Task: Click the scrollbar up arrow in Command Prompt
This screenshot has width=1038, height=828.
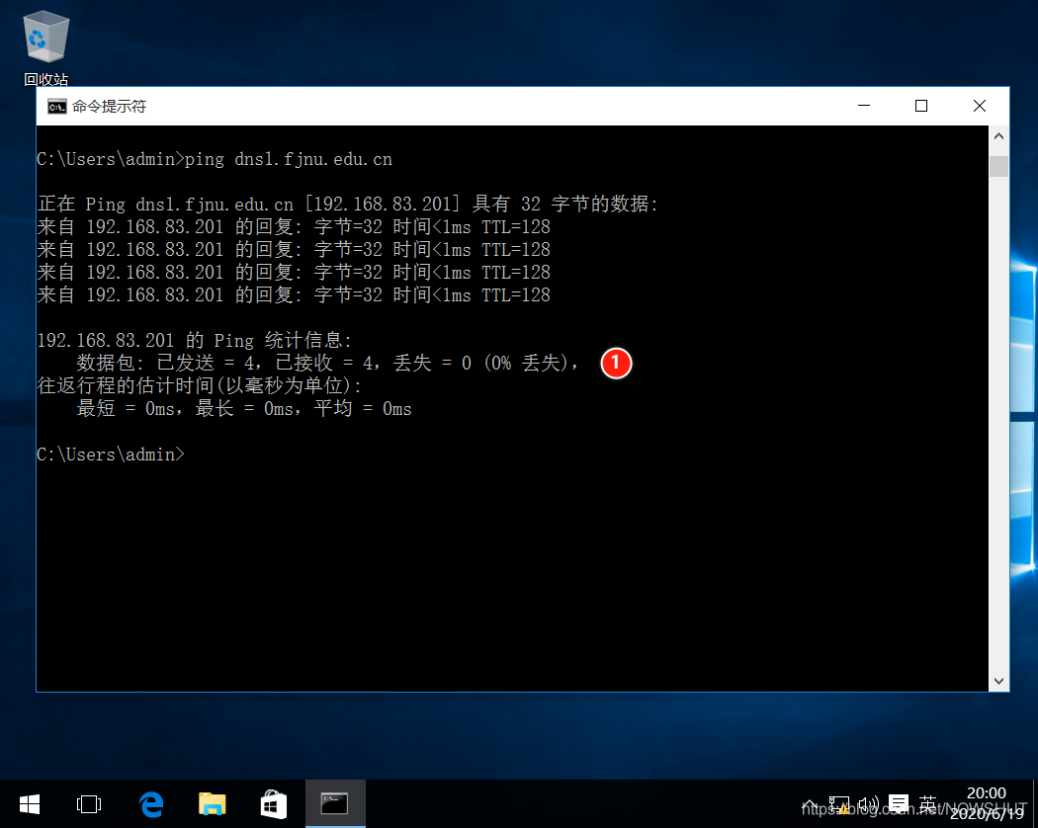Action: point(998,136)
